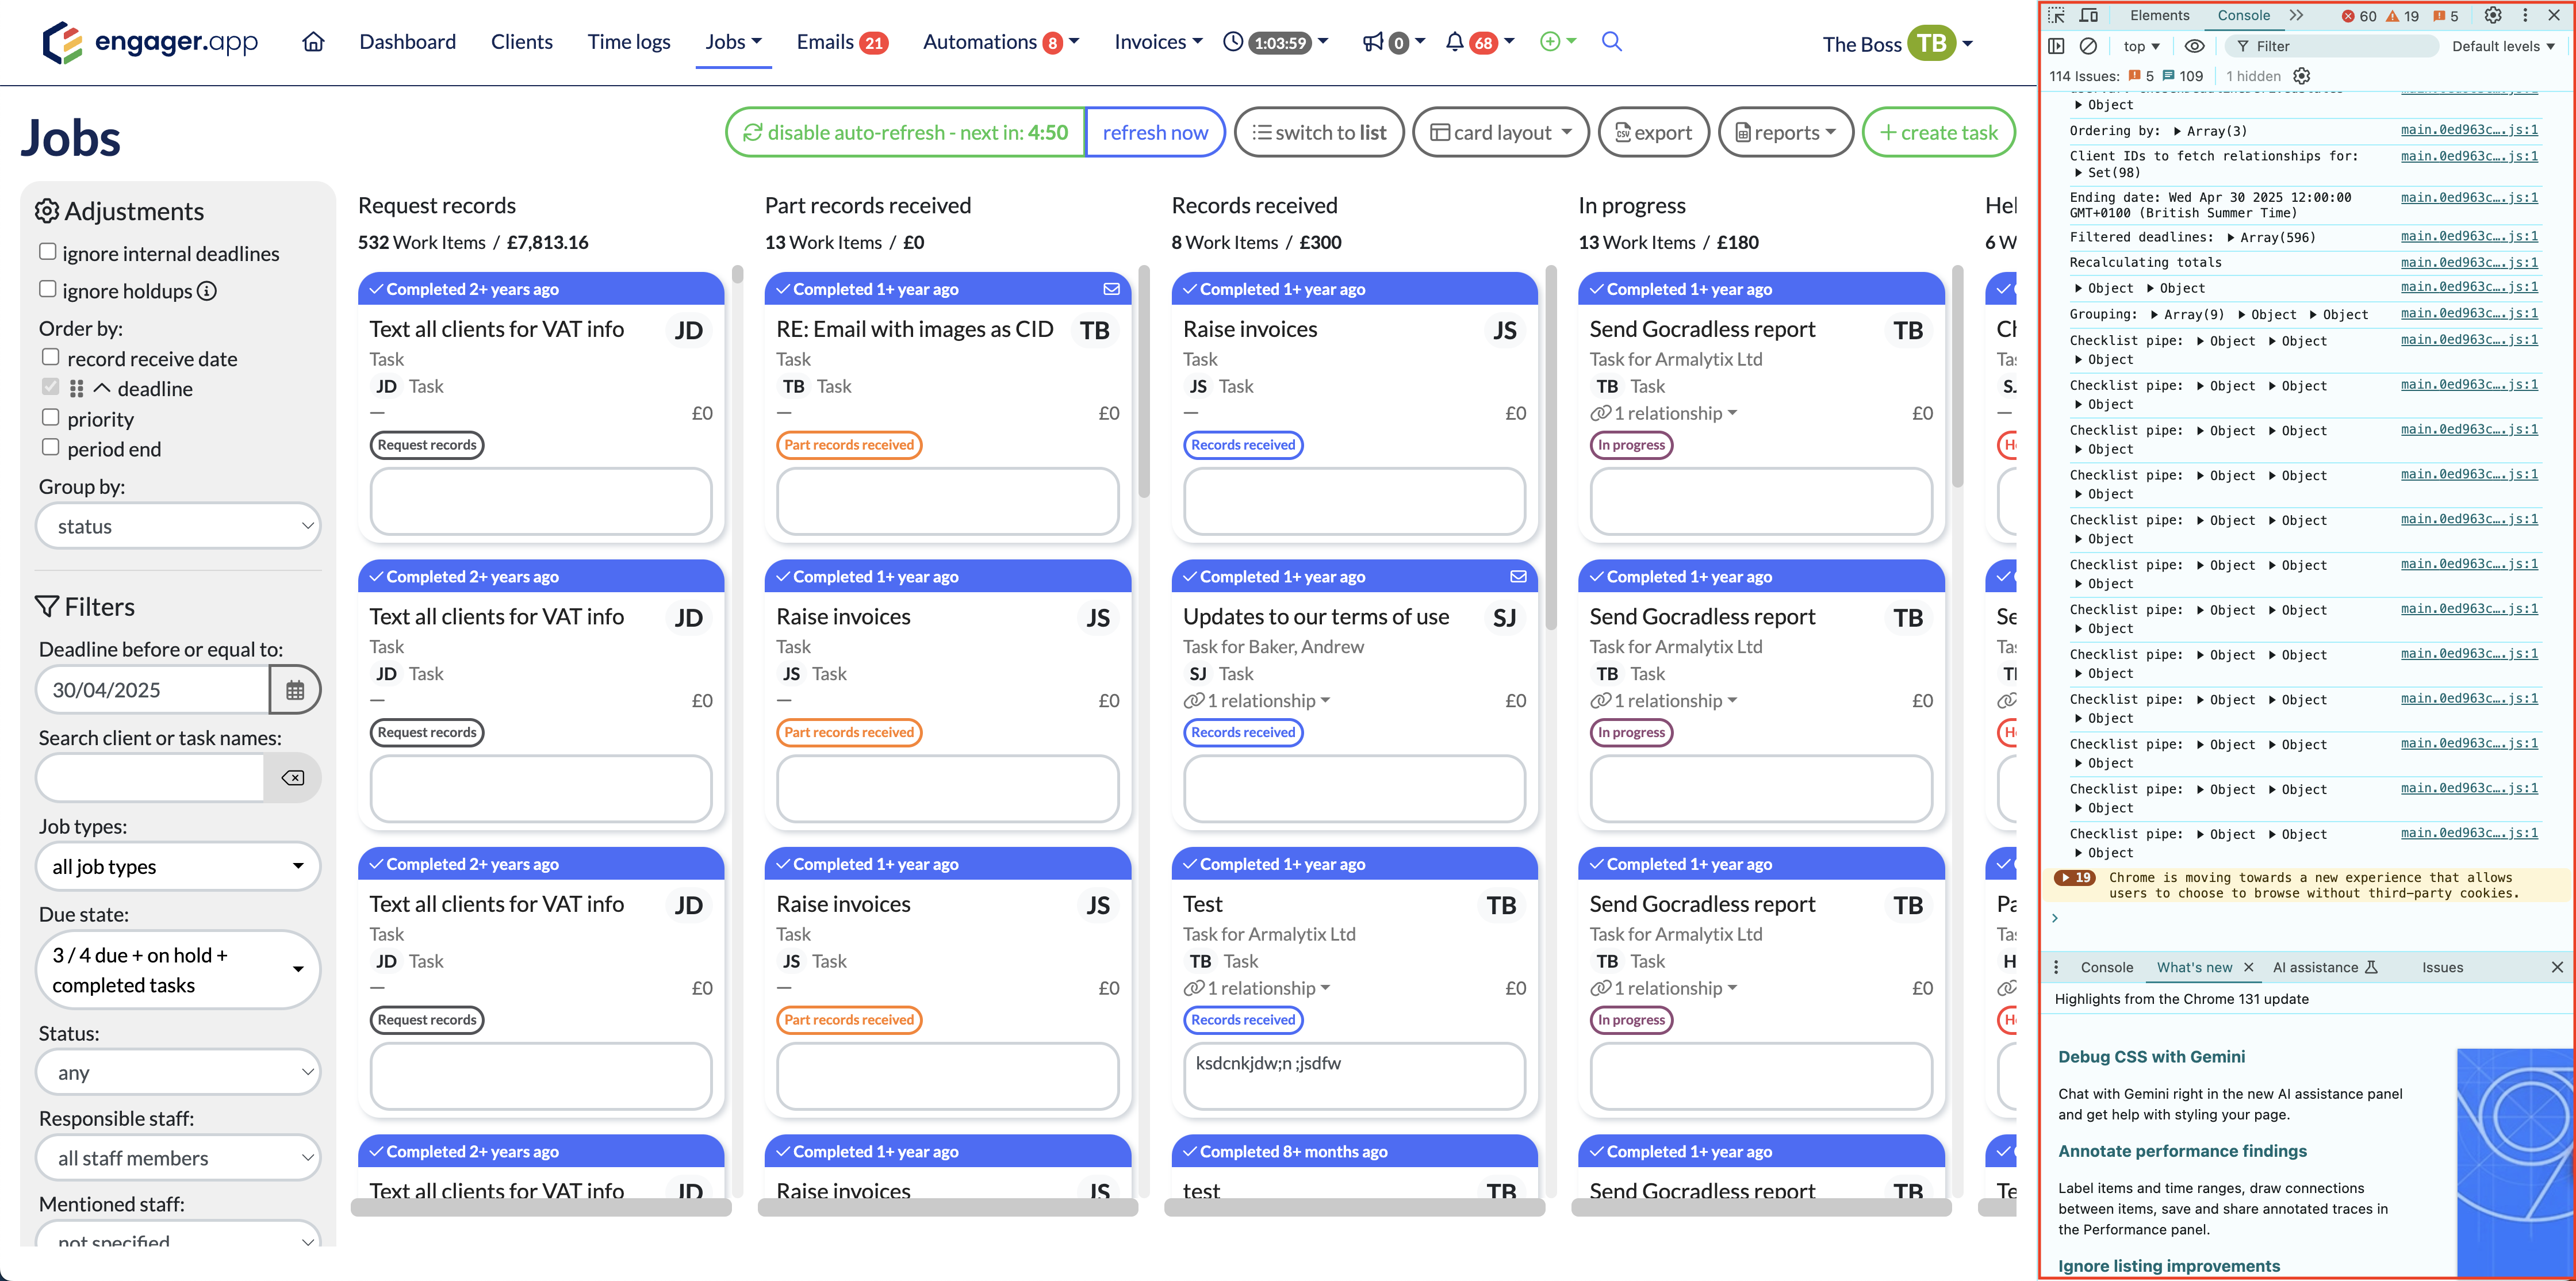Image resolution: width=2576 pixels, height=1281 pixels.
Task: Create live expression eye icon
Action: (2194, 46)
